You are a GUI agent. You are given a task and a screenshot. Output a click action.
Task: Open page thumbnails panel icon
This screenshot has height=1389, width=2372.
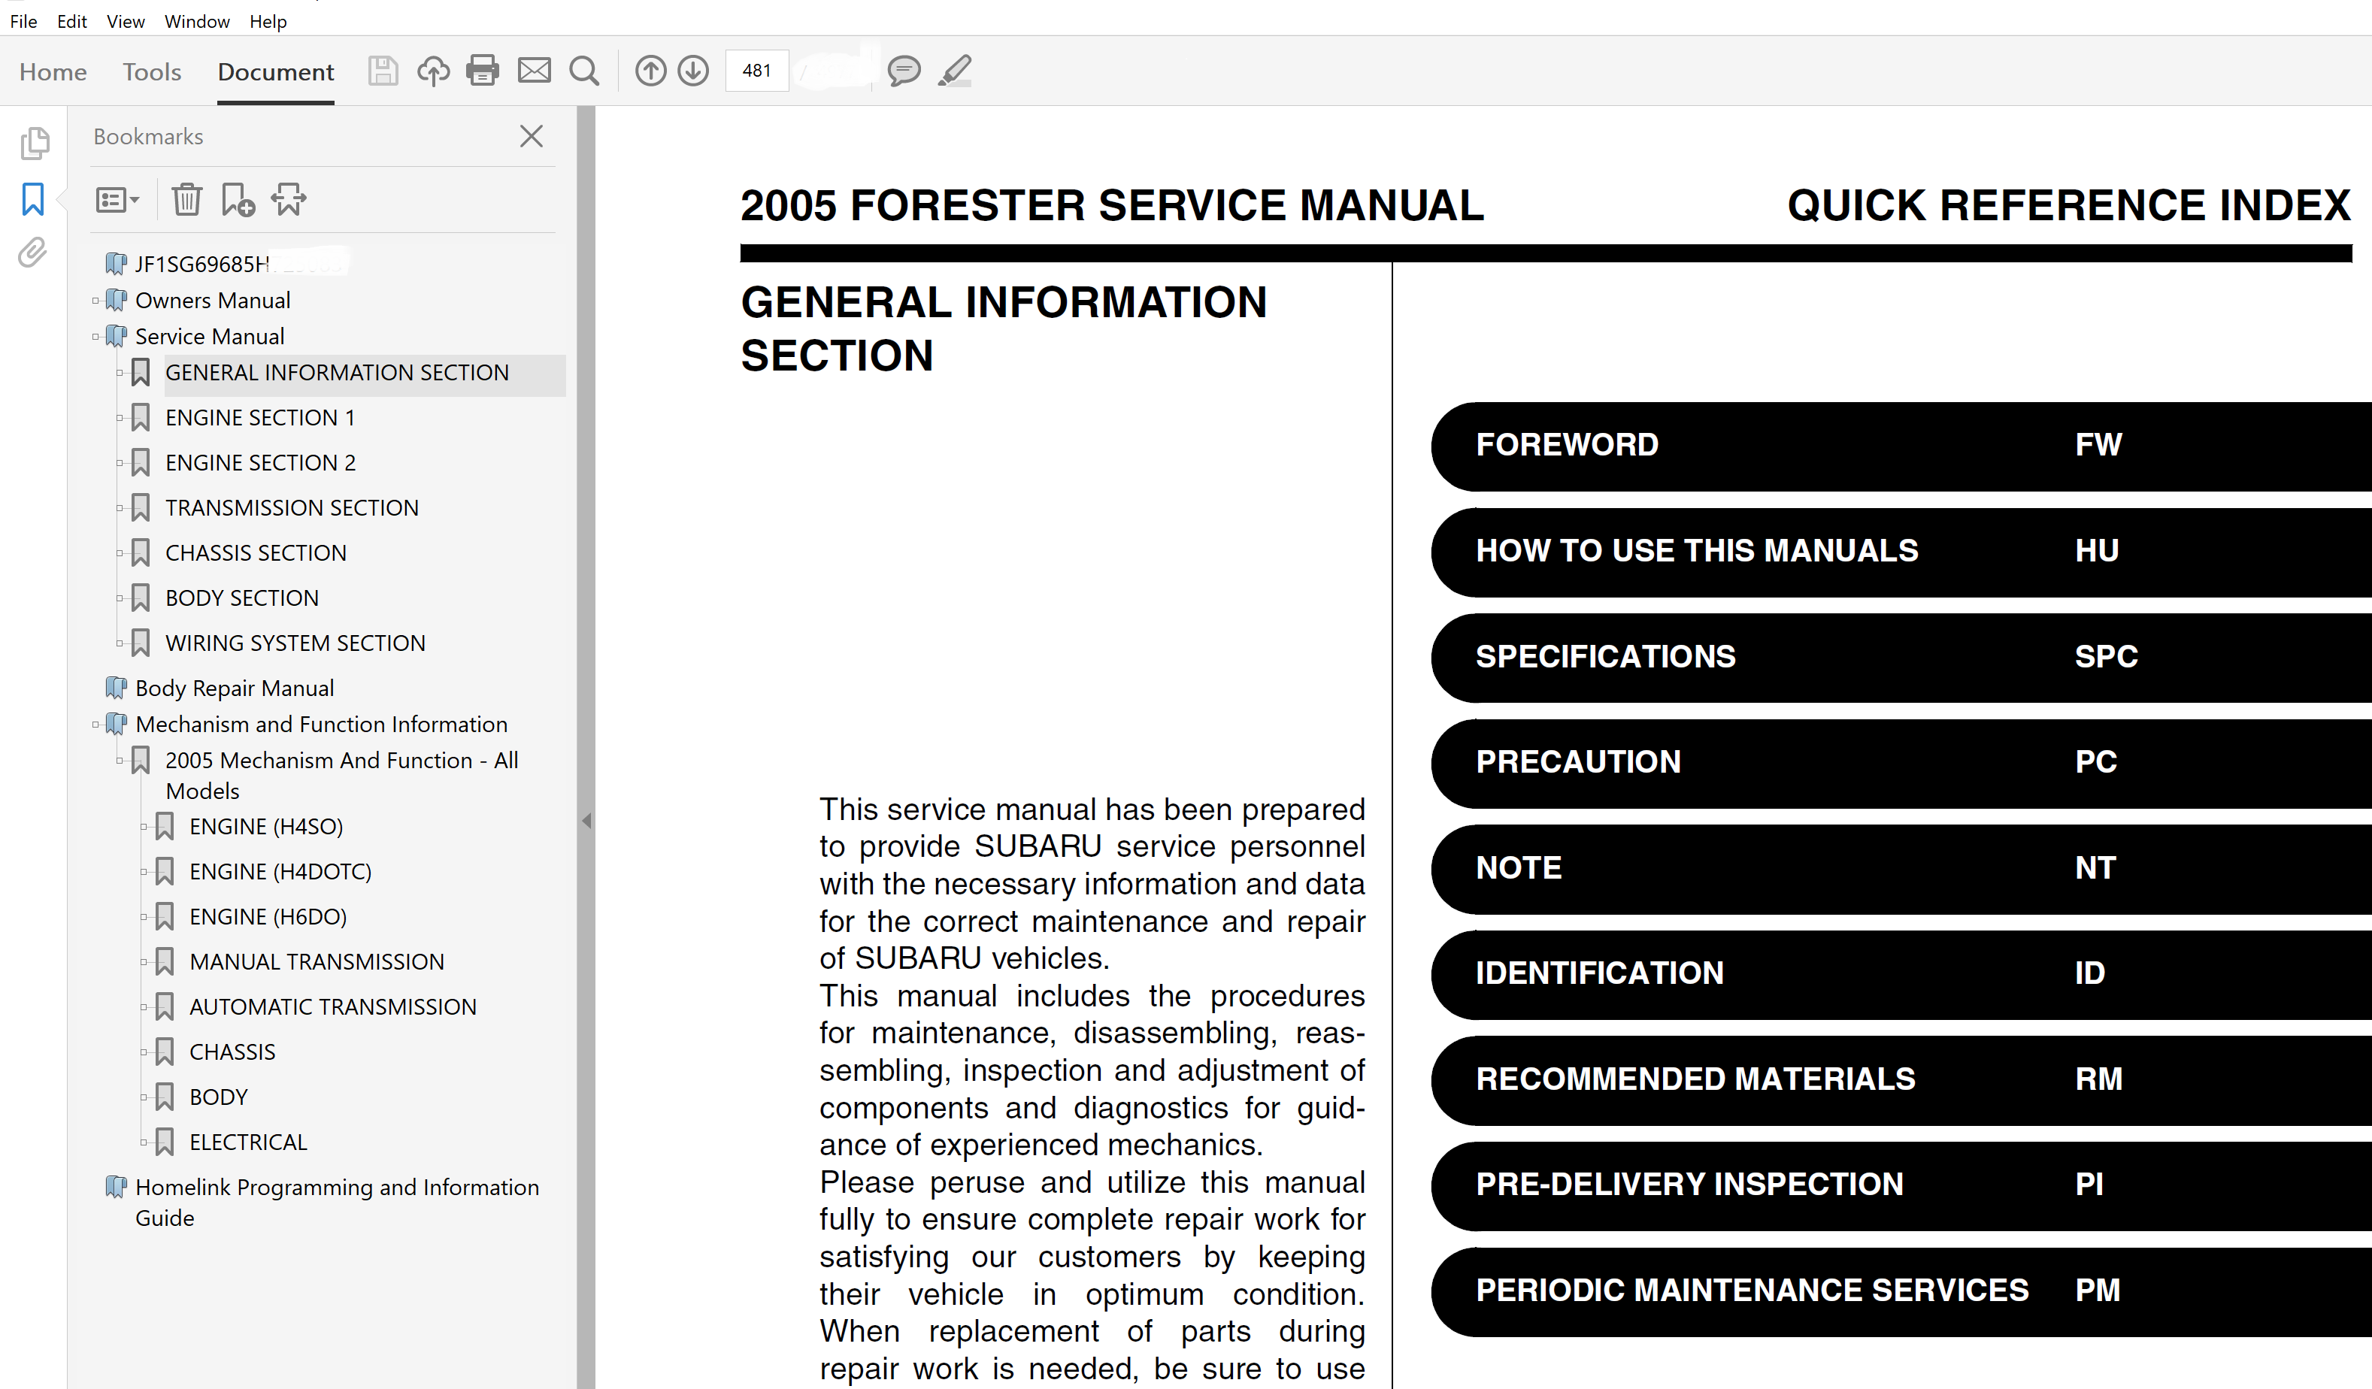[x=34, y=143]
